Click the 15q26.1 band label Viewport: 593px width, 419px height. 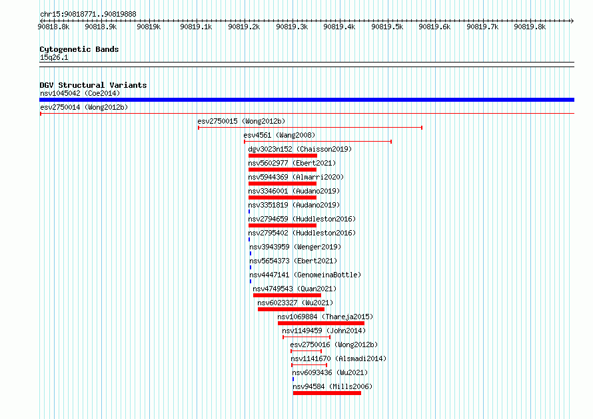[x=54, y=57]
